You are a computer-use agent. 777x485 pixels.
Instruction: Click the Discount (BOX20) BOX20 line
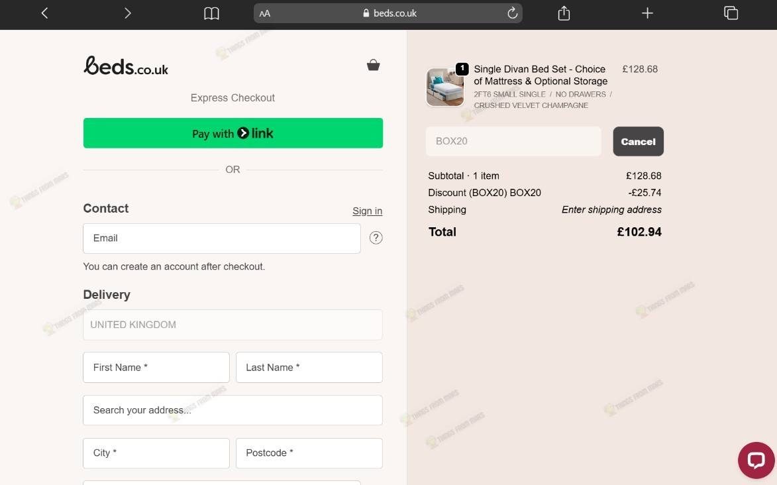click(x=485, y=193)
